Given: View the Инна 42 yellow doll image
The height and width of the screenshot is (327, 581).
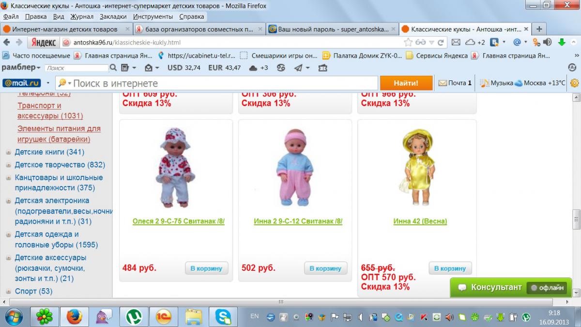Looking at the screenshot, I should 417,168.
